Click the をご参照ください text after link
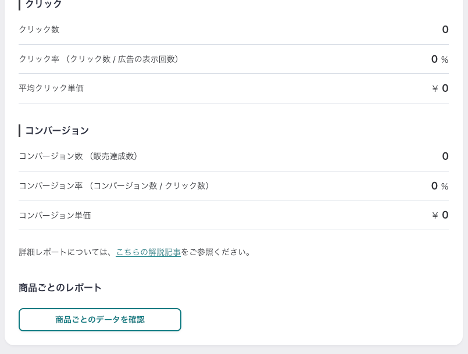The width and height of the screenshot is (468, 354). tap(217, 252)
